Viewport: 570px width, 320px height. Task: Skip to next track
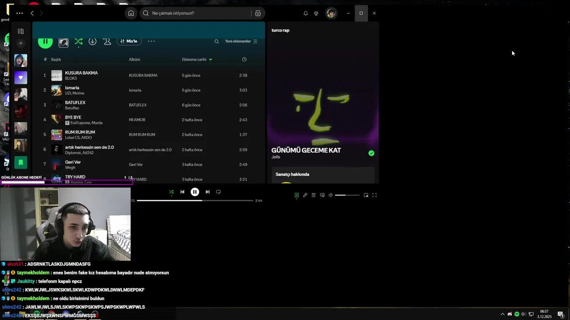pyautogui.click(x=208, y=192)
